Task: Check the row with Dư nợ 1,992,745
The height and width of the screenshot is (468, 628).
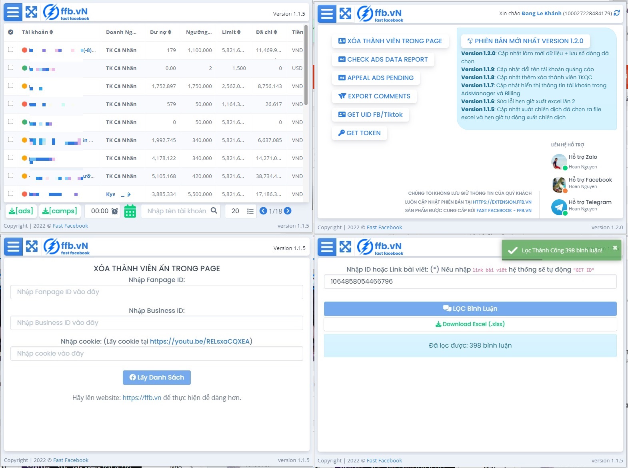Action: [x=11, y=140]
